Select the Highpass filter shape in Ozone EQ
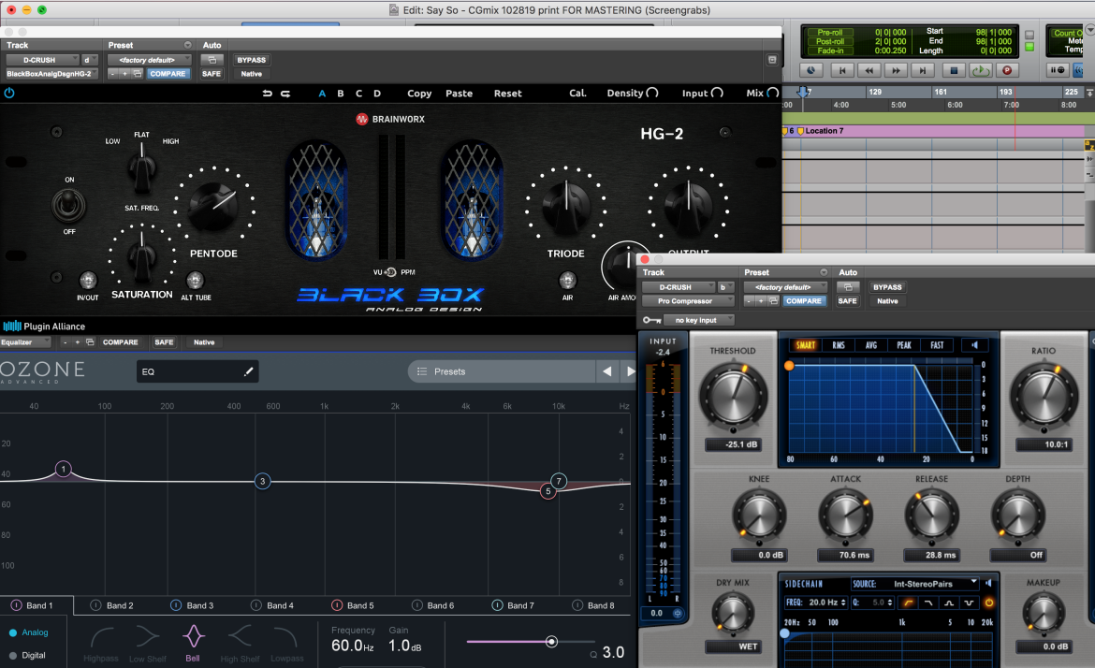The height and width of the screenshot is (668, 1095). (x=101, y=643)
